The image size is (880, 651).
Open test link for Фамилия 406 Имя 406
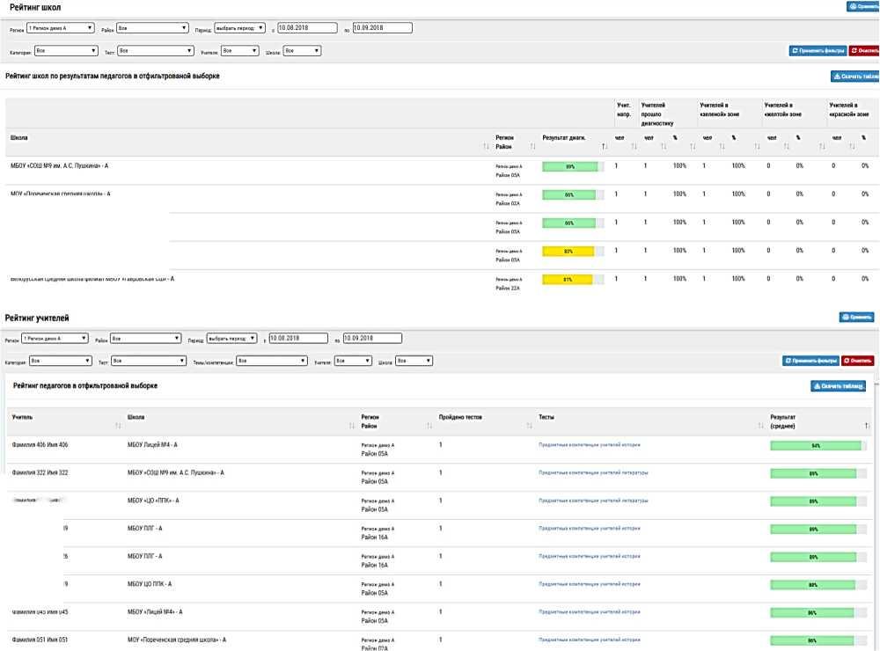590,445
